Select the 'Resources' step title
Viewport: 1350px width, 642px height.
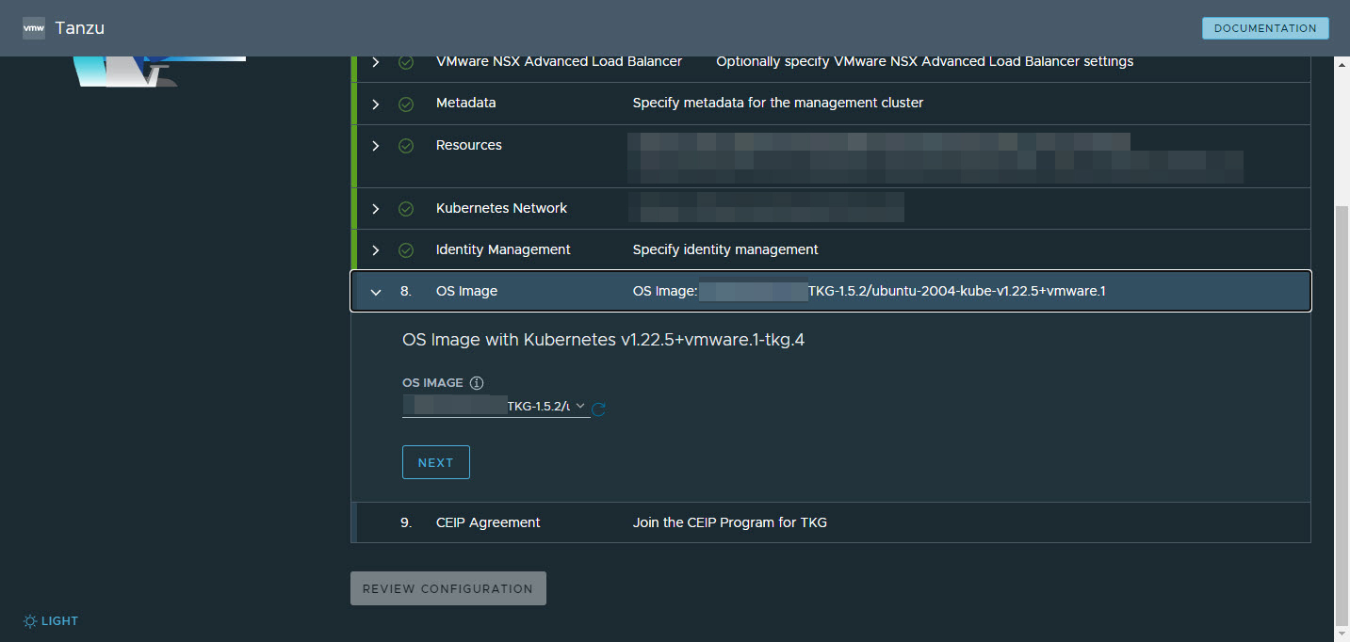[469, 145]
